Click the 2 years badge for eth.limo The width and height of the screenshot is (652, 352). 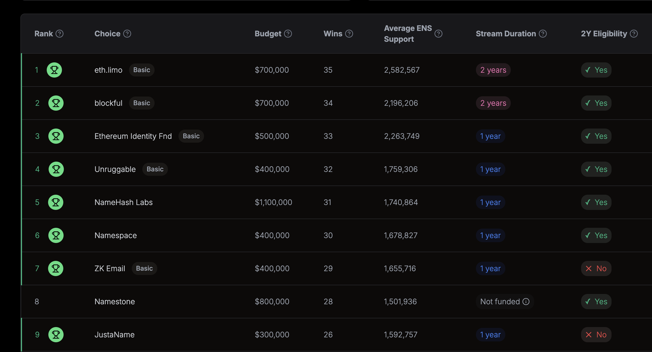pos(493,70)
